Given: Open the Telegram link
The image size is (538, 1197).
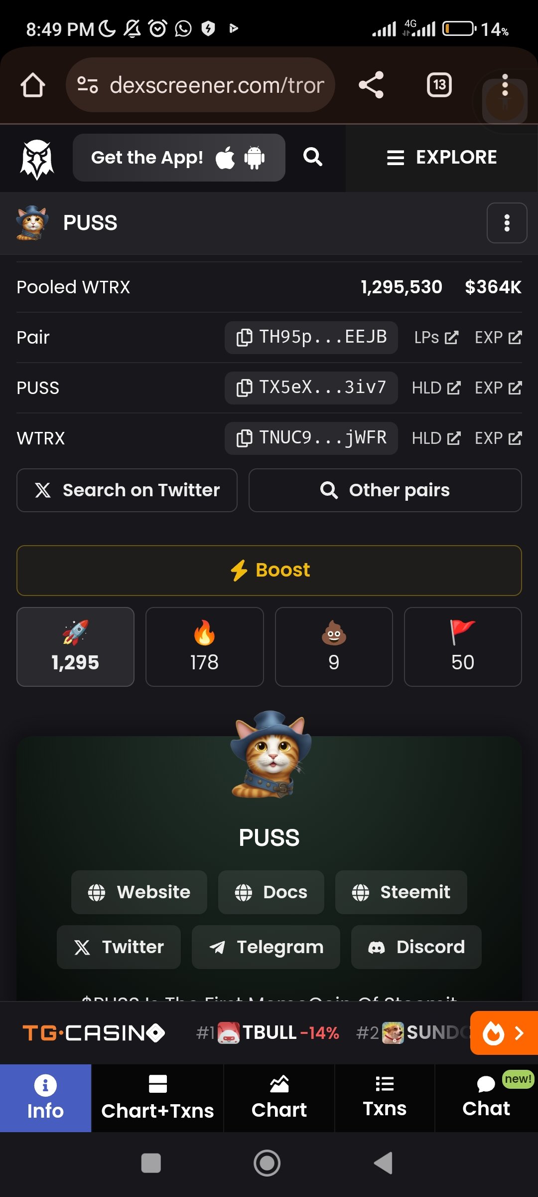Looking at the screenshot, I should point(266,947).
